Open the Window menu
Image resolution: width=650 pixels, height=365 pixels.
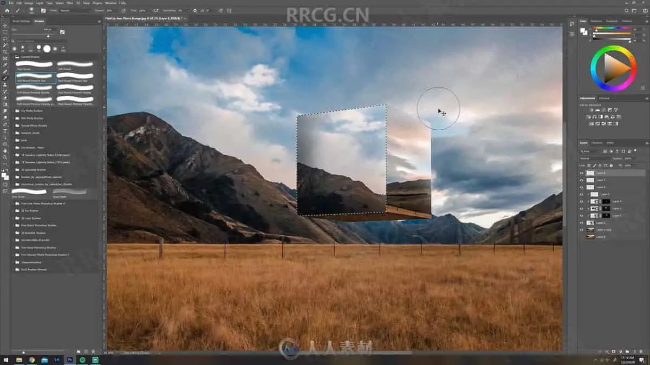coord(110,3)
